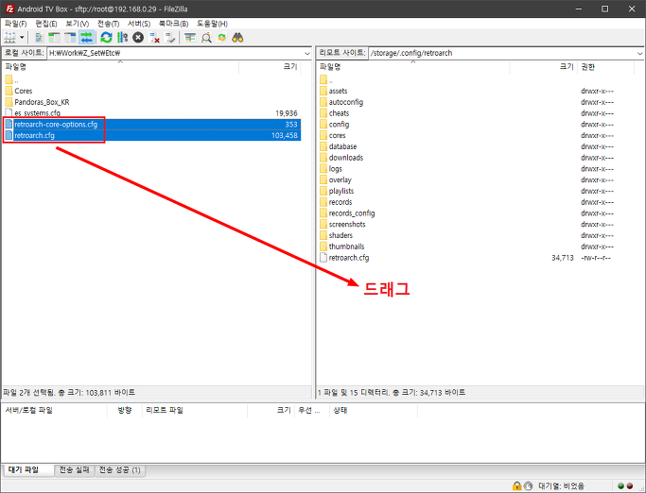Toggle synchronized browsing icon
This screenshot has width=646, height=493.
pos(221,38)
